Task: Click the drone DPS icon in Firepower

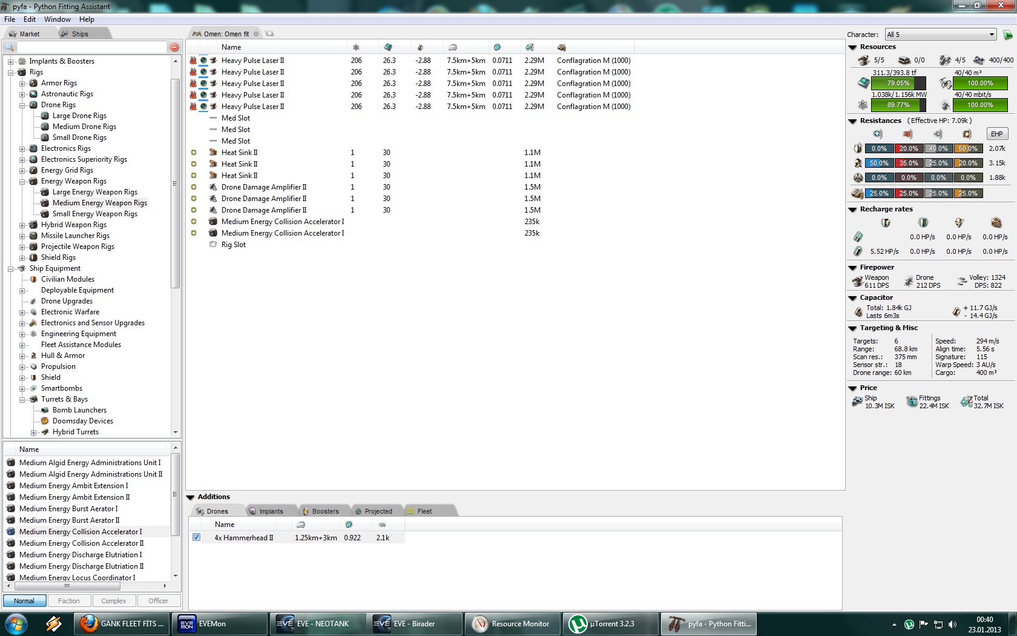Action: [909, 281]
